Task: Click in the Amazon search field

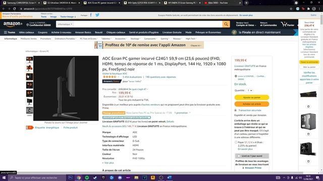Action: click(x=148, y=24)
